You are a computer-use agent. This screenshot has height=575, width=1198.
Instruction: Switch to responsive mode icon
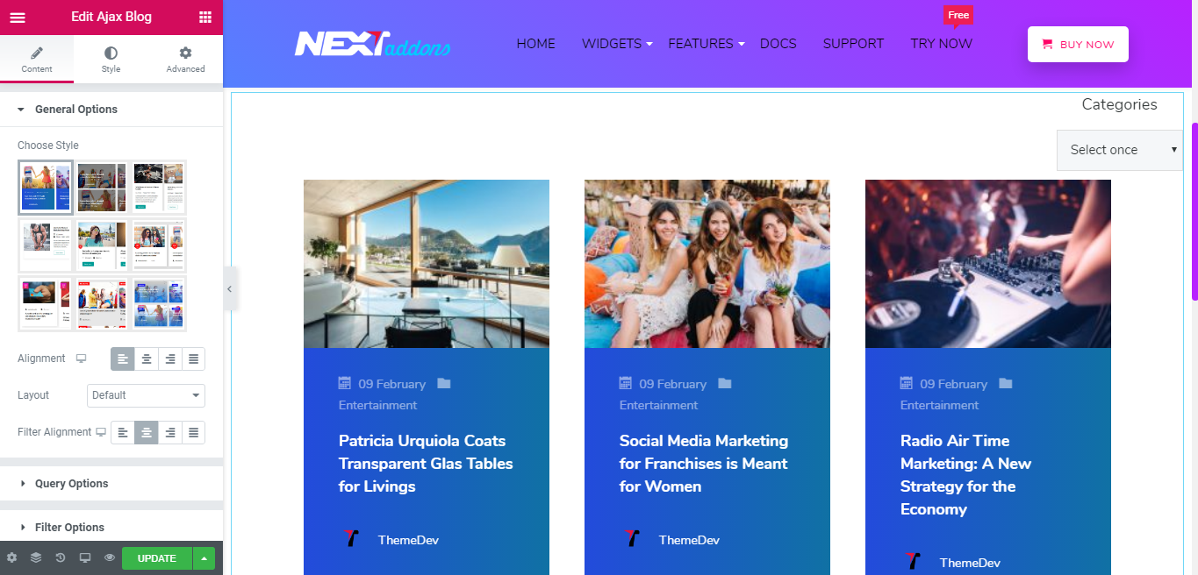(x=85, y=557)
